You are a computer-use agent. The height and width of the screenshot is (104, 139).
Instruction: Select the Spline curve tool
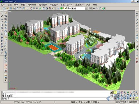(x=2, y=31)
